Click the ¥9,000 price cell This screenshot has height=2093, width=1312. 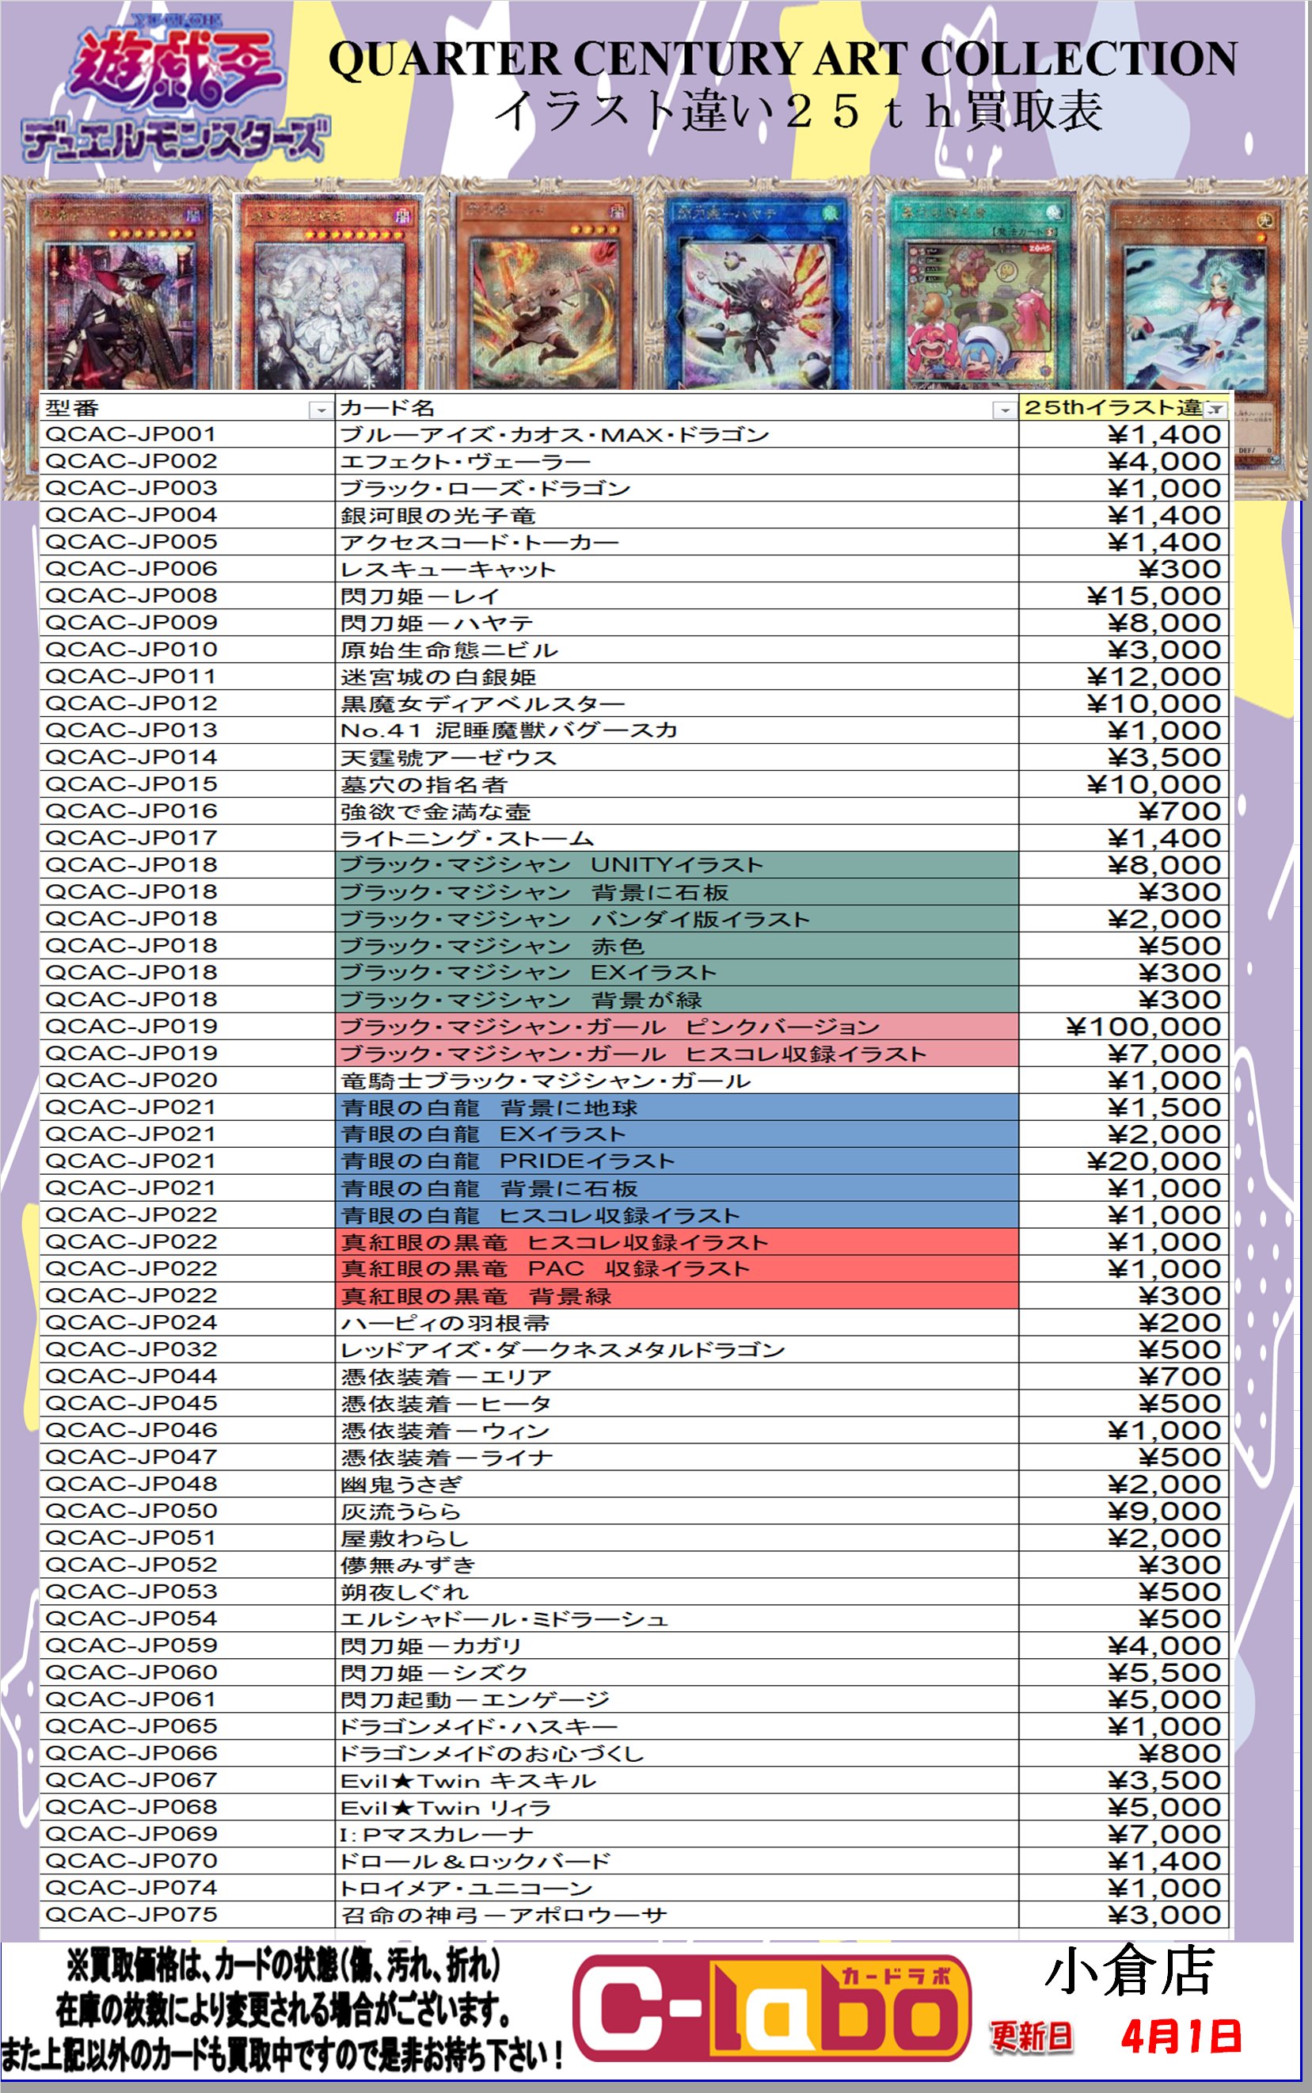point(1124,1512)
